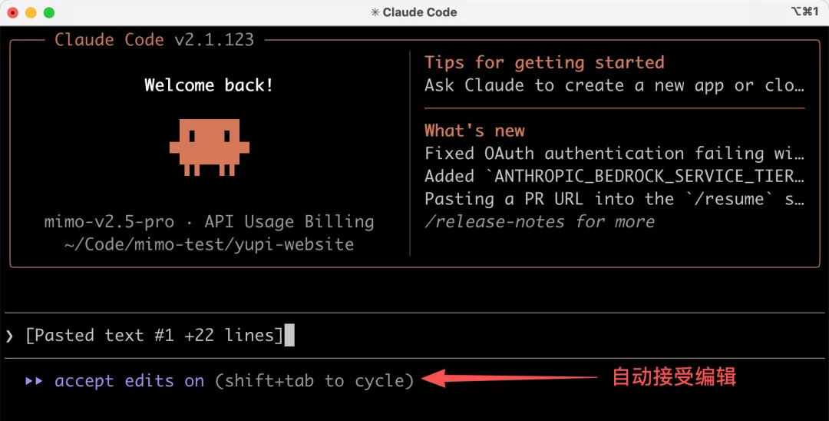Image resolution: width=829 pixels, height=421 pixels.
Task: Click the Claude Code pixel mascot icon
Action: [x=209, y=147]
